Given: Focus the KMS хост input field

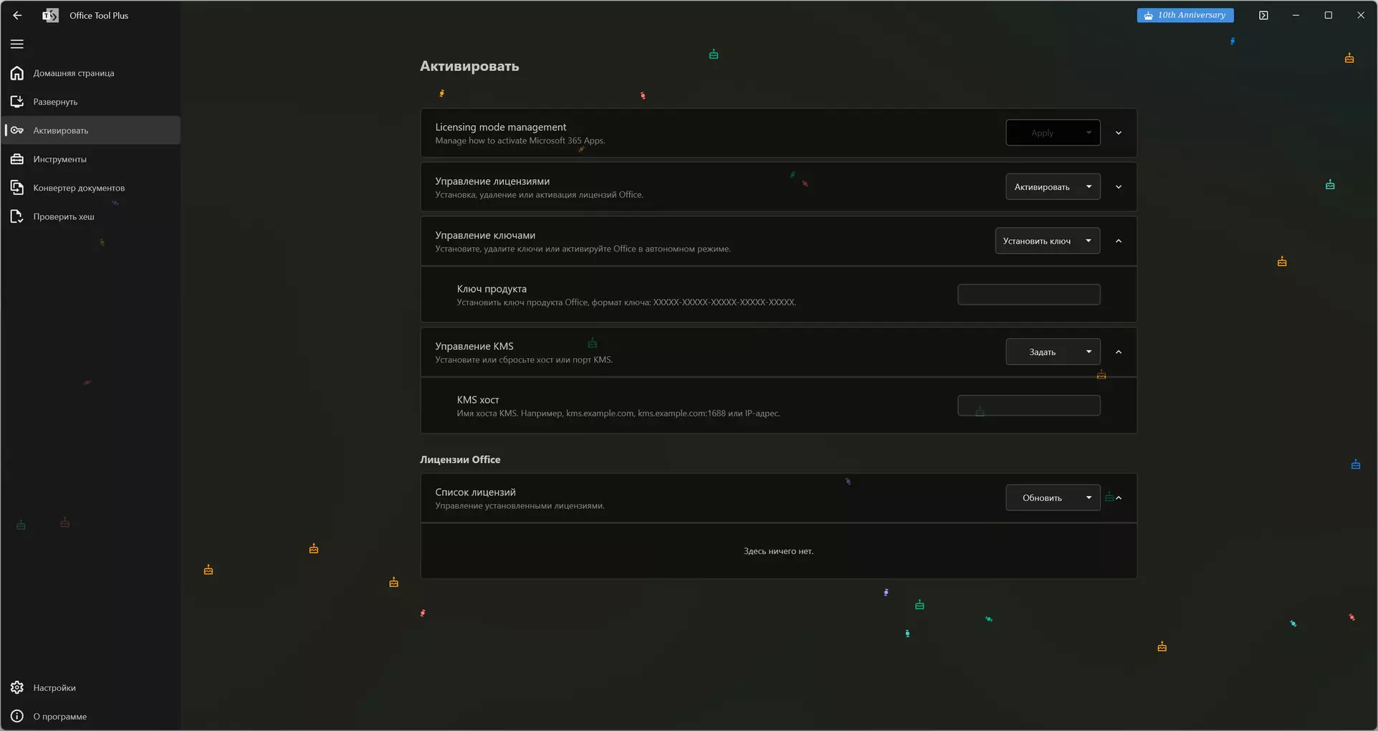Looking at the screenshot, I should click(x=1029, y=406).
